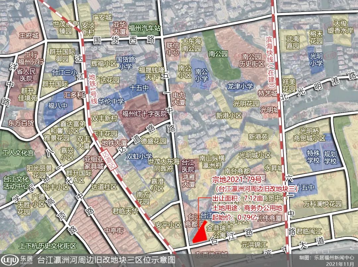The width and height of the screenshot is (358, 267).
Task: Click the 南公小学 label
Action: click(x=202, y=75)
